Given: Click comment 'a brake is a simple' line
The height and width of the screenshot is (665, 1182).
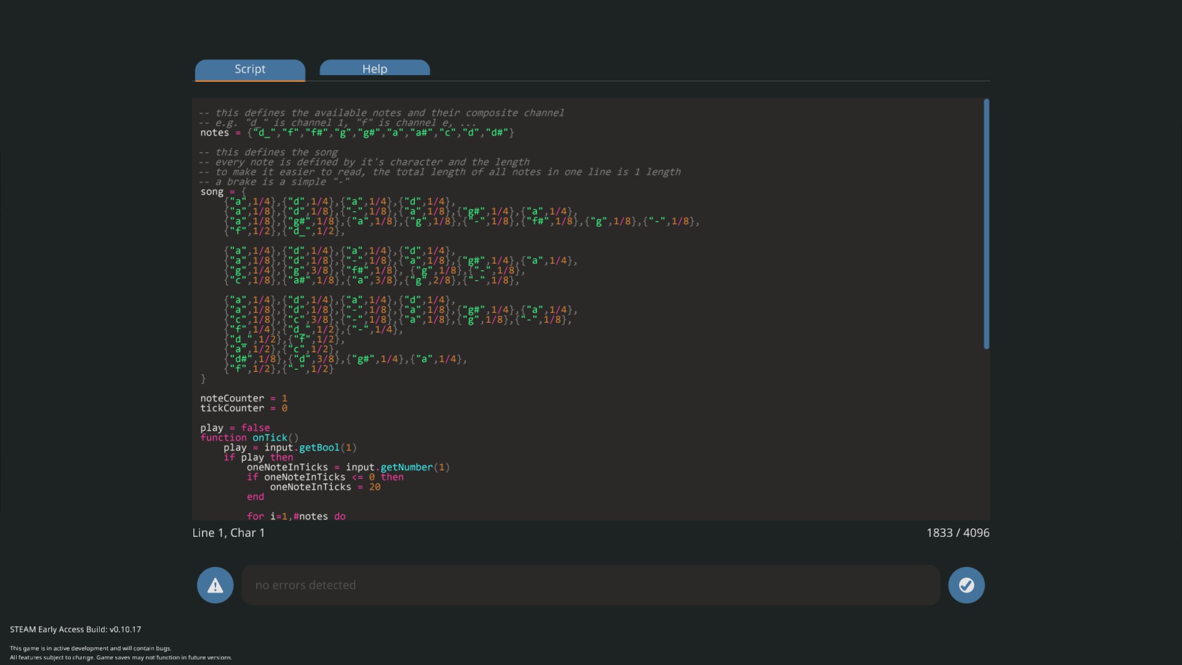Looking at the screenshot, I should [274, 182].
